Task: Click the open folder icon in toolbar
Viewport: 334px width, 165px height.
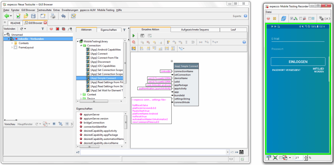Action: [26, 16]
